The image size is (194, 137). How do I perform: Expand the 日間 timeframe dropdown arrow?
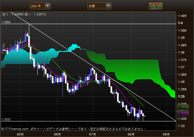(108, 6)
